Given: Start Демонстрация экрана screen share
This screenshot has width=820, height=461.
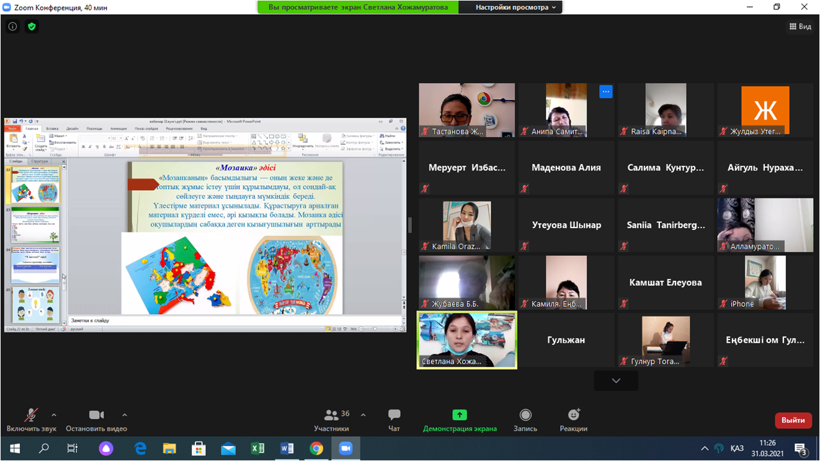Looking at the screenshot, I should pos(460,420).
